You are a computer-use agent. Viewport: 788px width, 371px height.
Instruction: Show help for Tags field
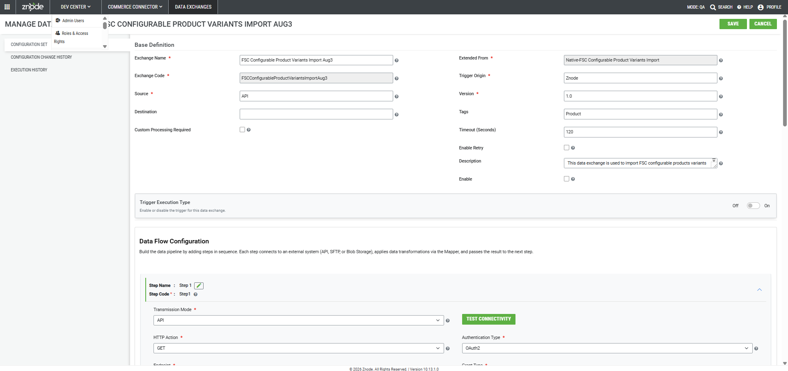721,115
